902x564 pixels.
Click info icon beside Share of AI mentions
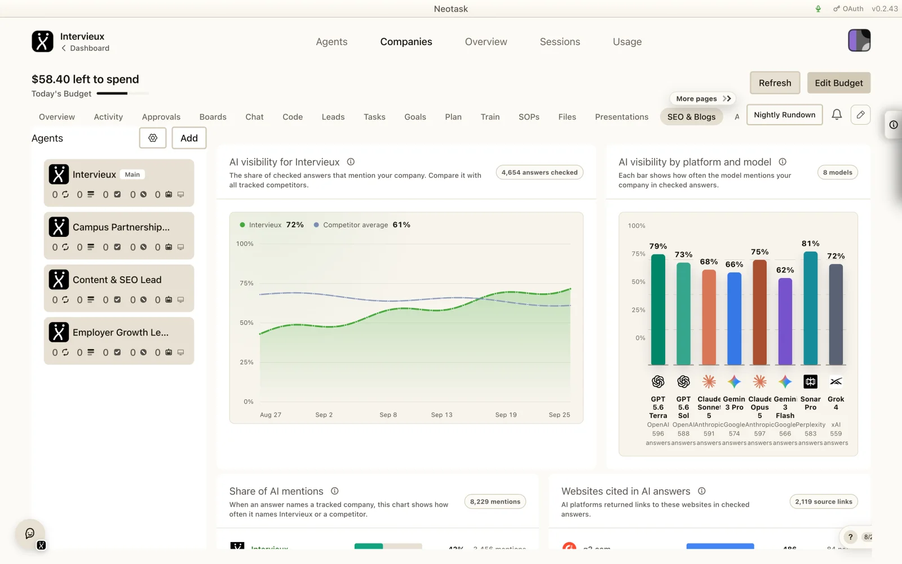pos(334,491)
